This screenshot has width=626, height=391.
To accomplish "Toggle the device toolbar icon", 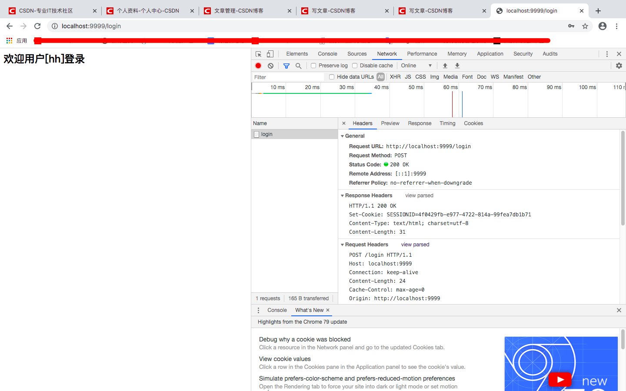I will pyautogui.click(x=270, y=54).
